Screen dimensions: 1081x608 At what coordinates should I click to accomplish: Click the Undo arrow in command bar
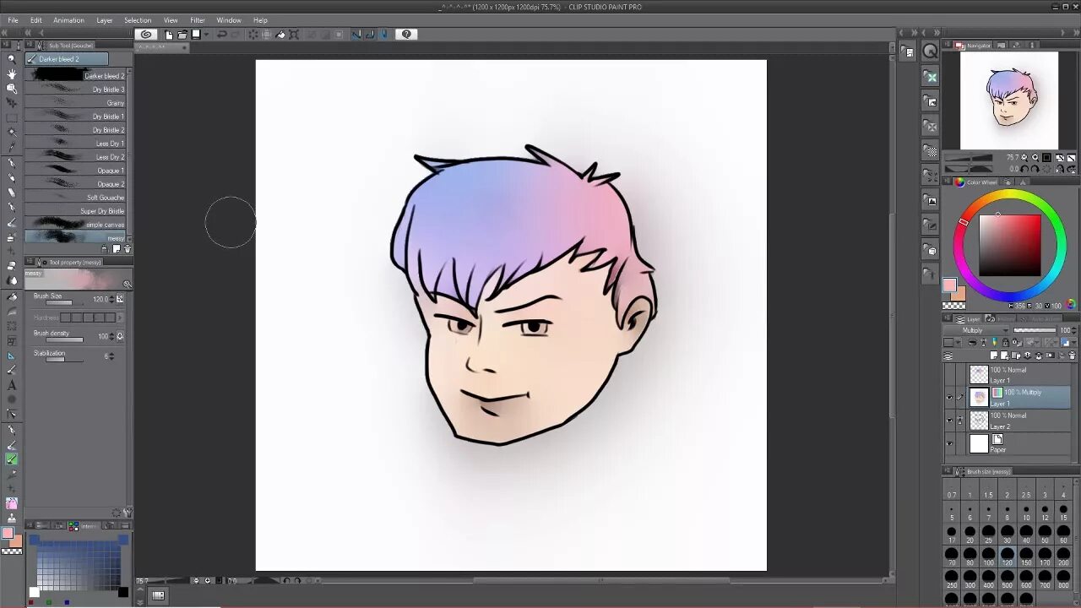(x=221, y=35)
